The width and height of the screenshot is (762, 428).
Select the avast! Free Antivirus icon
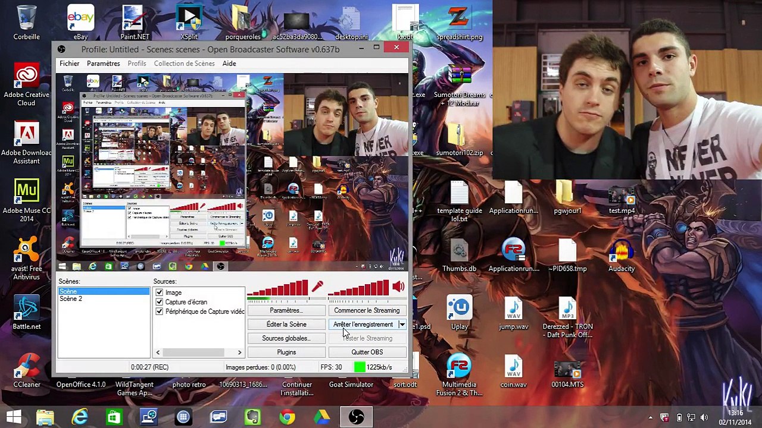pos(27,259)
